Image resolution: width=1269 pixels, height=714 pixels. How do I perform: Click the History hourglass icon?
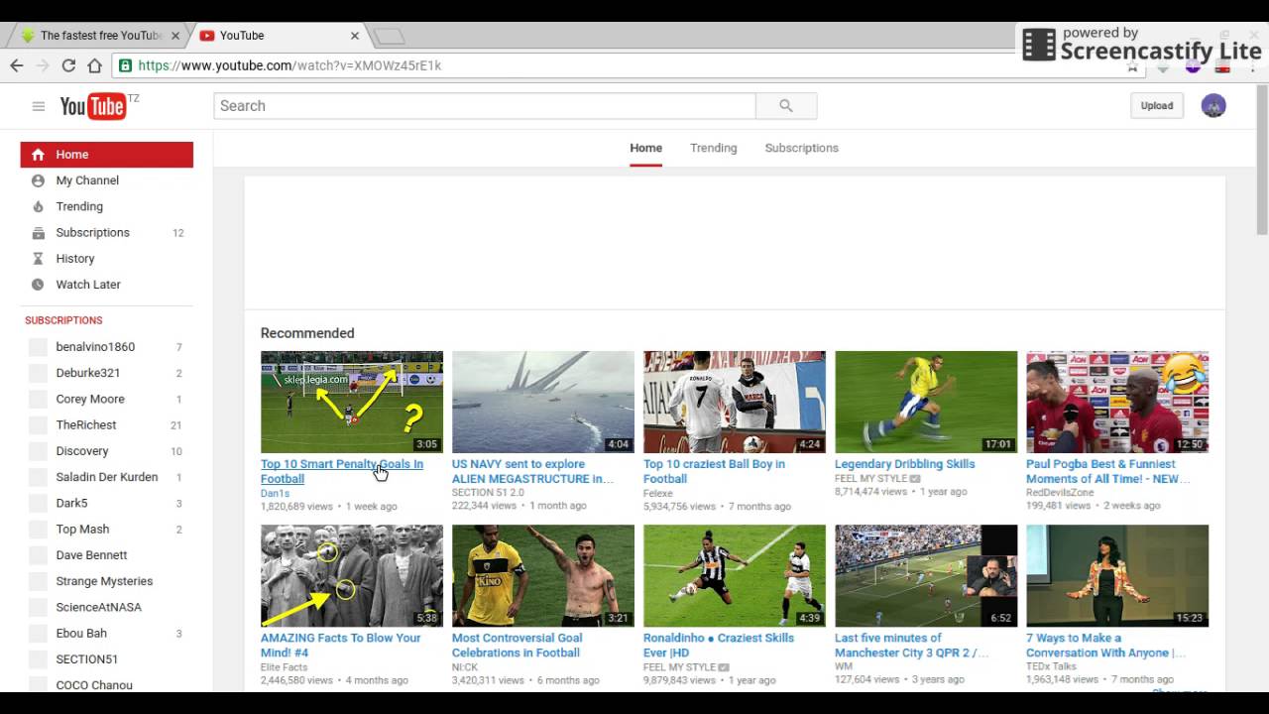tap(38, 259)
